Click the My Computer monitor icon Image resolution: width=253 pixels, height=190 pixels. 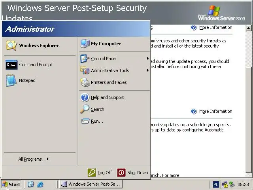coord(85,44)
